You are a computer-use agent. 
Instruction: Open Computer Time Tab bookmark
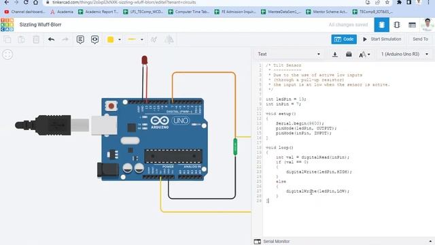189,12
